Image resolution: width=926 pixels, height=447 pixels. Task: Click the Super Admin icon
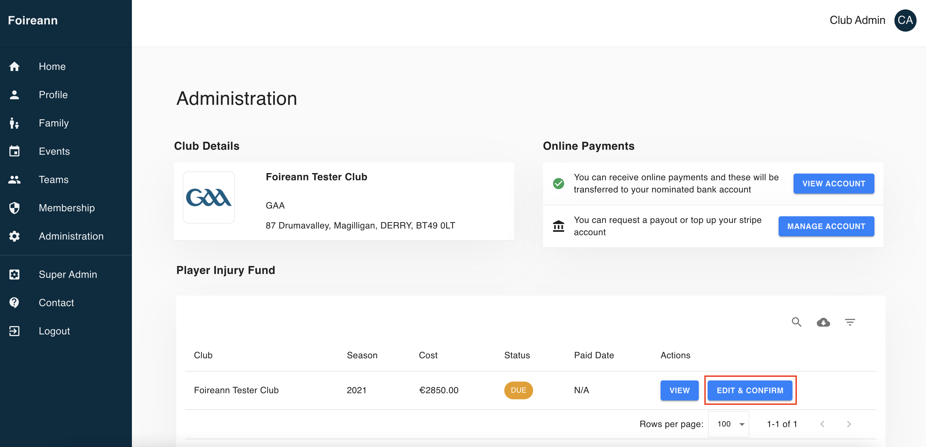pyautogui.click(x=15, y=275)
